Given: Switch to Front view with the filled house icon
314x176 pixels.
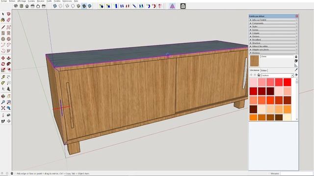Looking at the screenshot, I should click(x=27, y=6).
